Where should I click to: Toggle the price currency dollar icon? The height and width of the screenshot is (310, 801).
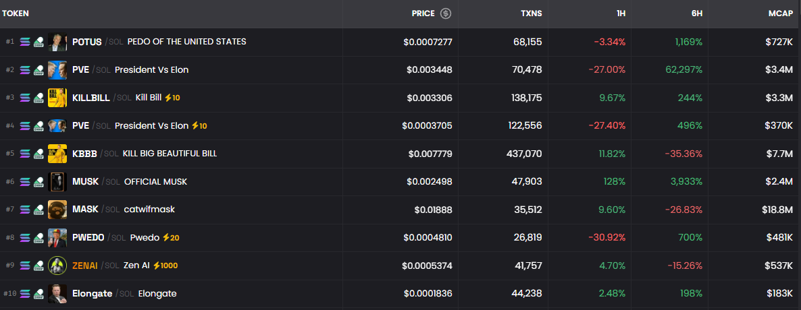click(x=445, y=13)
